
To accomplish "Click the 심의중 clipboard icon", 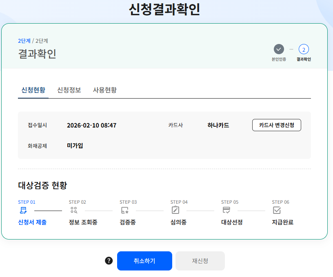I will coord(175,210).
